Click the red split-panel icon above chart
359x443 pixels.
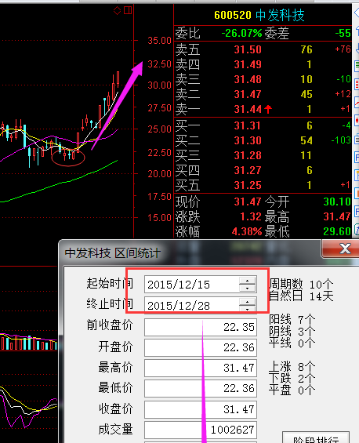(128, 10)
